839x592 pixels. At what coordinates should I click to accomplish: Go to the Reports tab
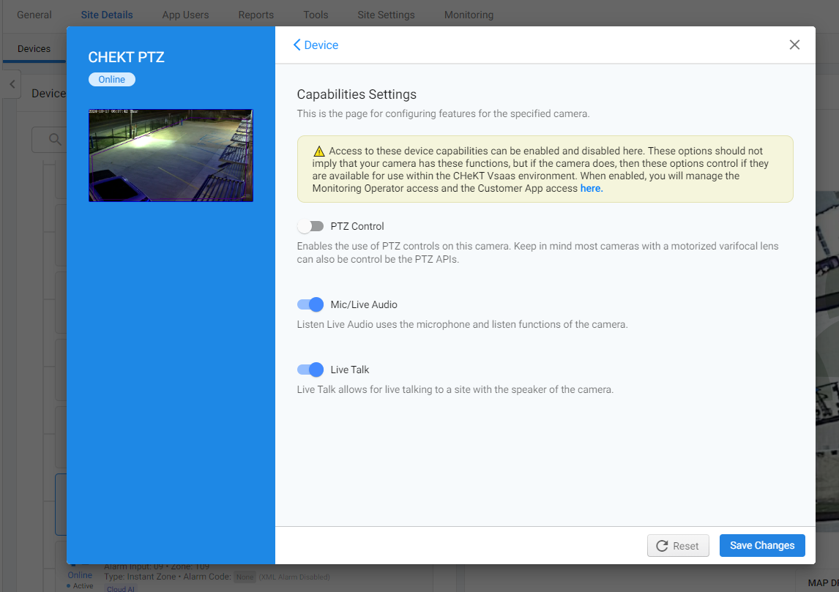tap(256, 15)
